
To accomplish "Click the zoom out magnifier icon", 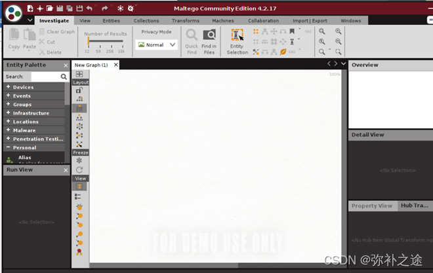I will point(339,42).
